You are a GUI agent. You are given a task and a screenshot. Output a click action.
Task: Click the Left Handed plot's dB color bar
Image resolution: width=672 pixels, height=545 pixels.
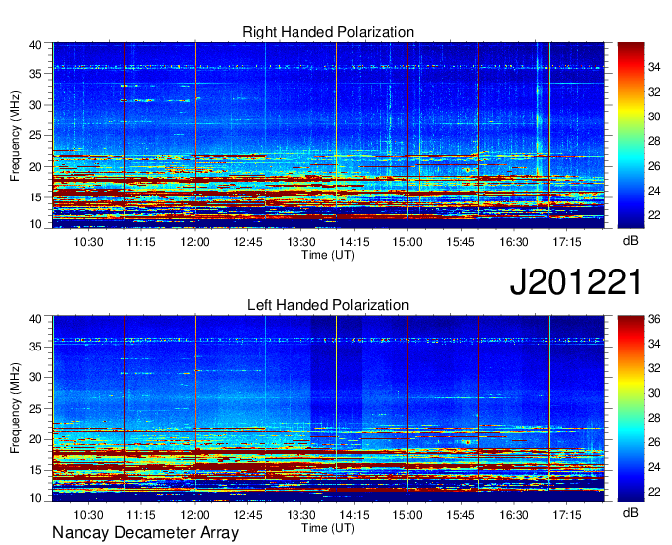630,409
